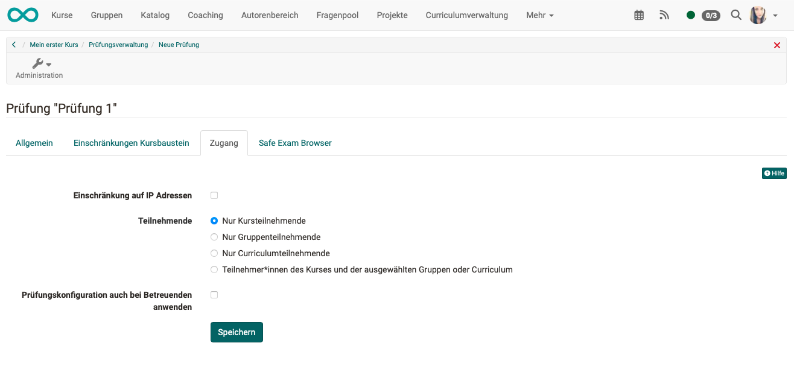Click the green online status indicator
Image resolution: width=794 pixels, height=378 pixels.
tap(691, 14)
